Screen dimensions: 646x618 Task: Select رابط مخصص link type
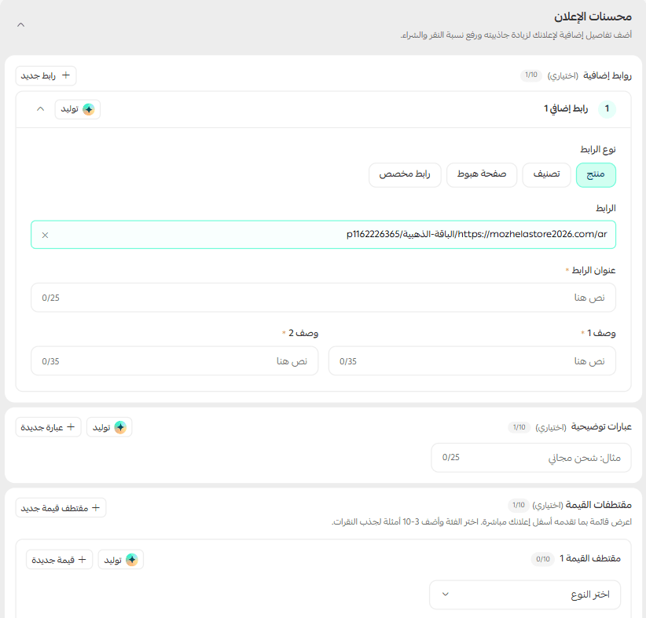tap(405, 174)
